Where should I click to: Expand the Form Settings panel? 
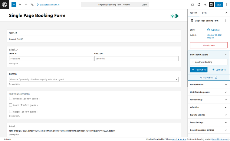209,100
